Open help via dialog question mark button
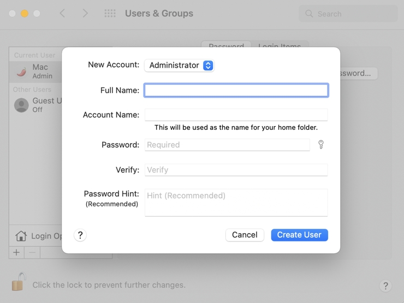The width and height of the screenshot is (404, 303). coord(80,235)
